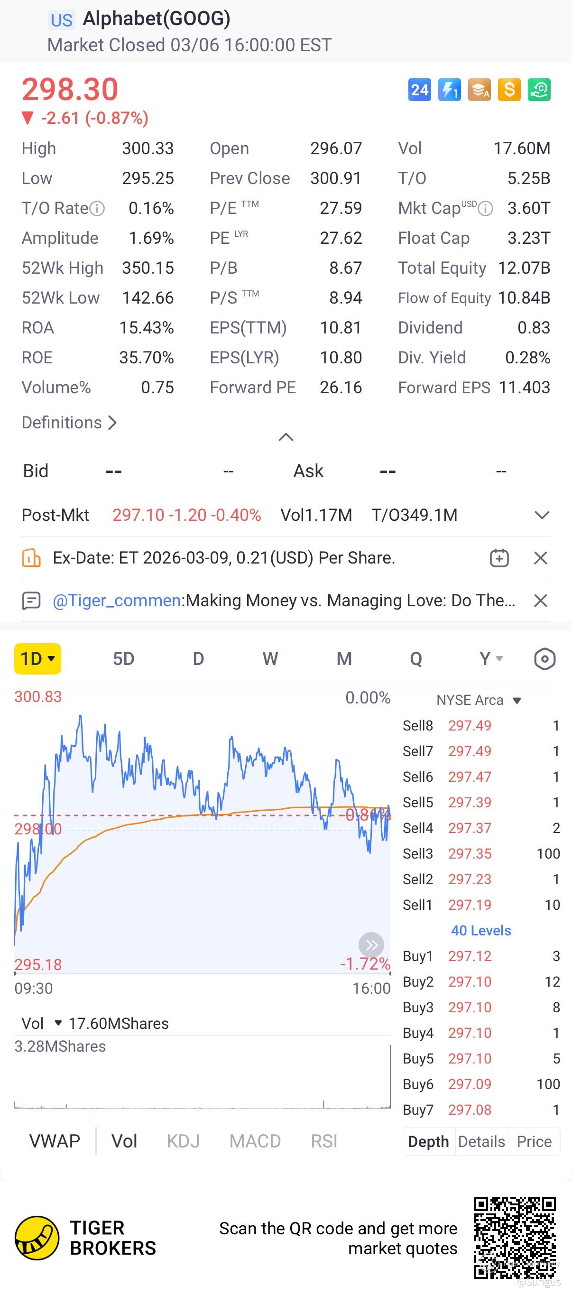View the 40 Levels order book
The height and width of the screenshot is (1295, 572).
tap(480, 931)
